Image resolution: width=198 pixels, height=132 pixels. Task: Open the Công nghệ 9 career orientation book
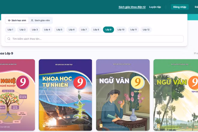click(x=17, y=95)
